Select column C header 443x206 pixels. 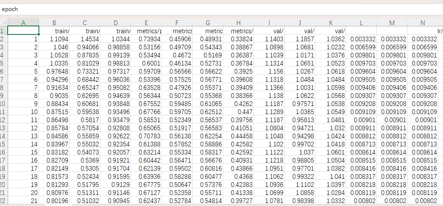point(85,23)
